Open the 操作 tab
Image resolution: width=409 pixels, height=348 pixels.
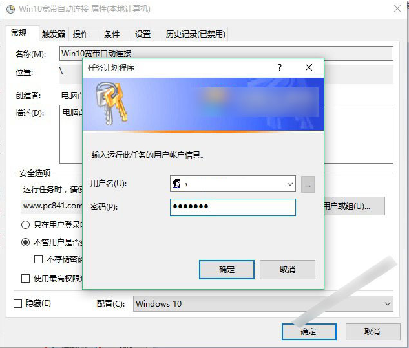click(81, 34)
